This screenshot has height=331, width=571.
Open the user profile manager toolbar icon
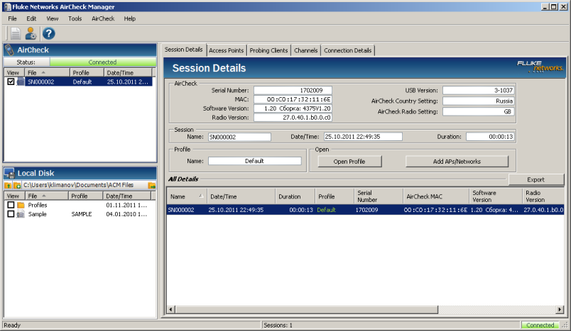pyautogui.click(x=31, y=33)
